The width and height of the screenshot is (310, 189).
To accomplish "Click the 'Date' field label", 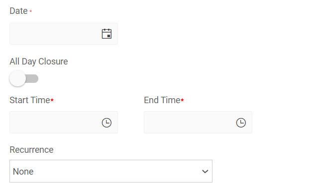I will point(18,11).
